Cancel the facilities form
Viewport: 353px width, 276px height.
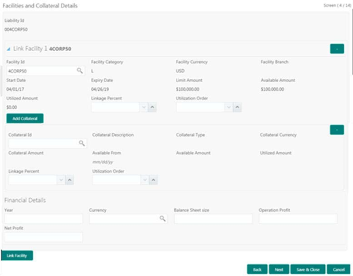(339, 270)
